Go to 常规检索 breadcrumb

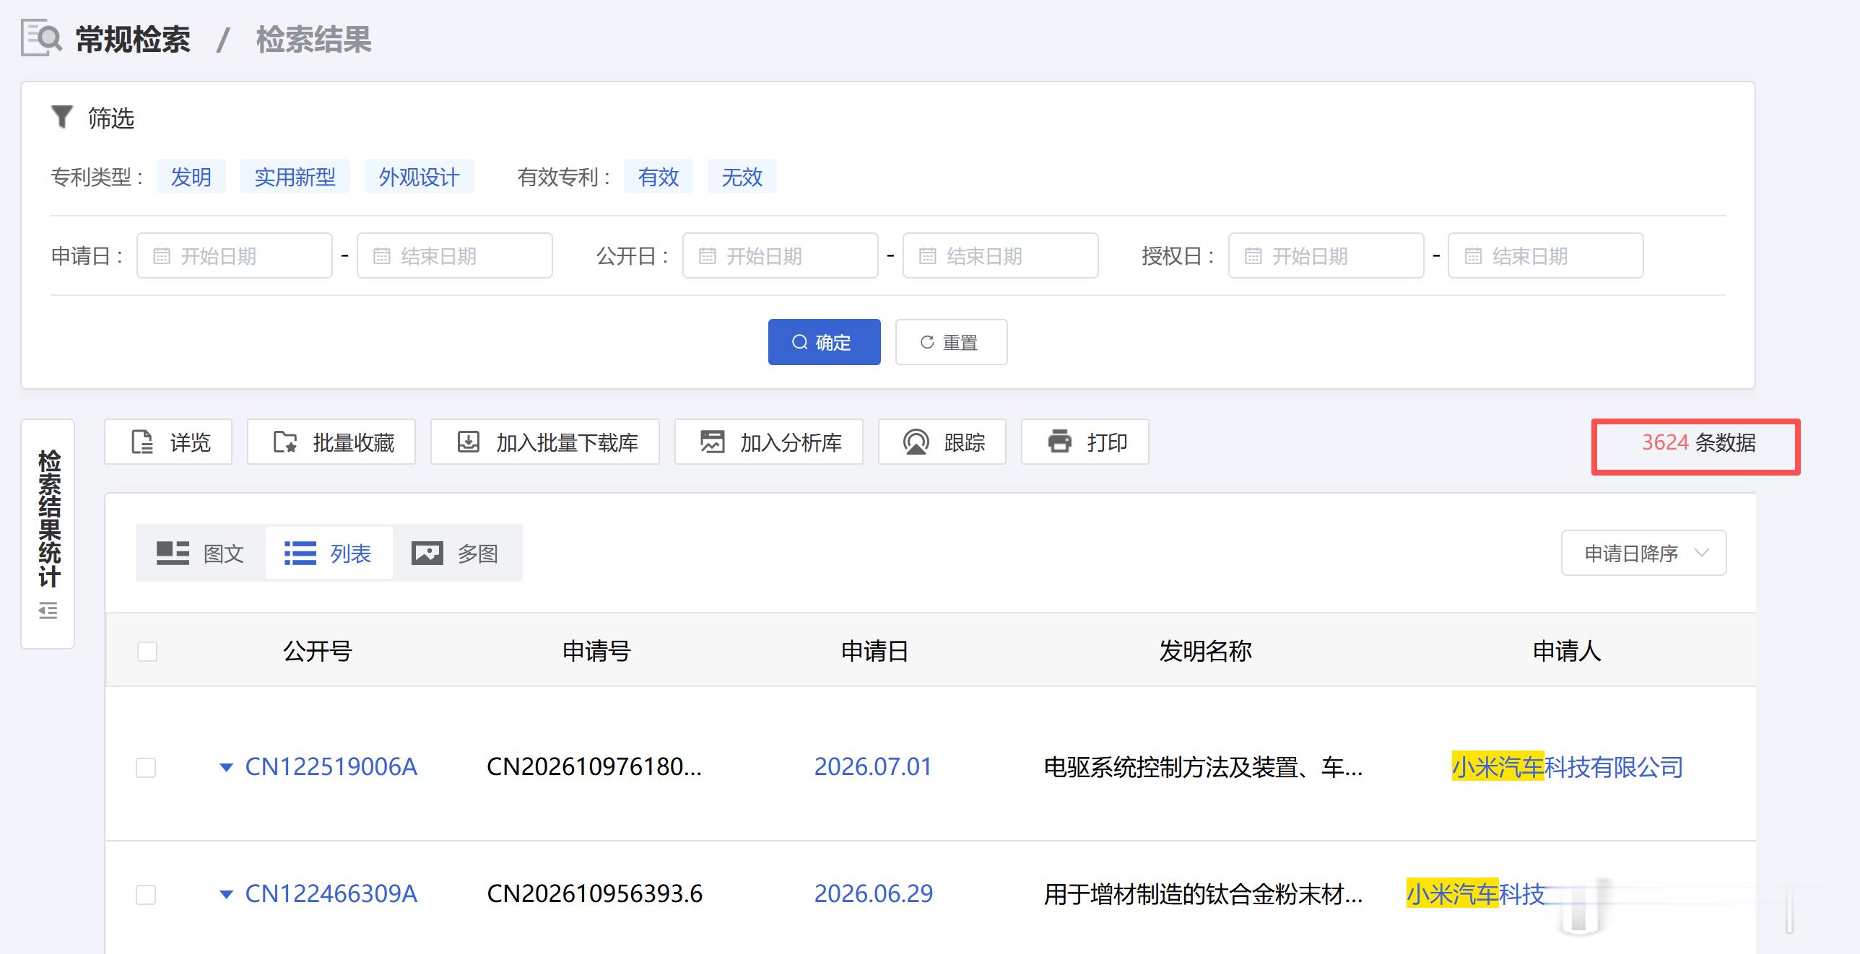pyautogui.click(x=133, y=39)
